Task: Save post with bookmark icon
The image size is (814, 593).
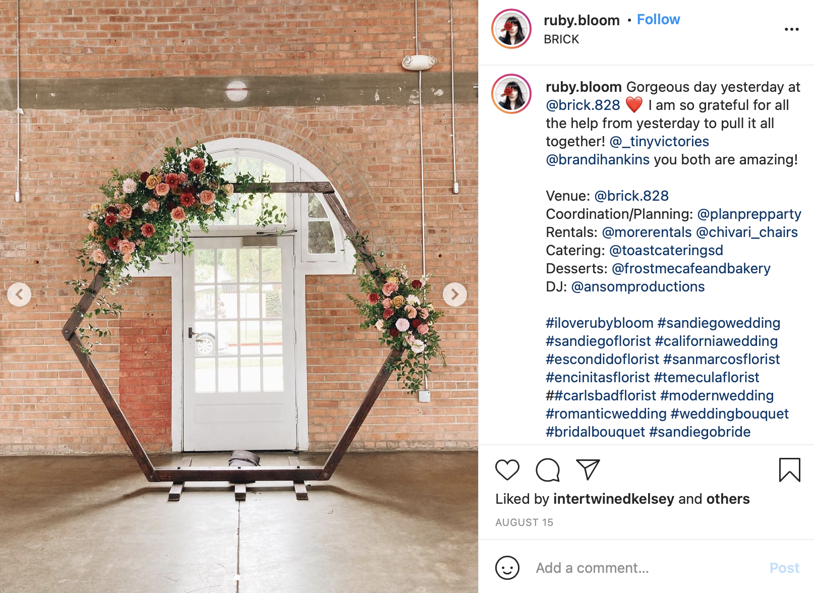Action: [x=789, y=470]
